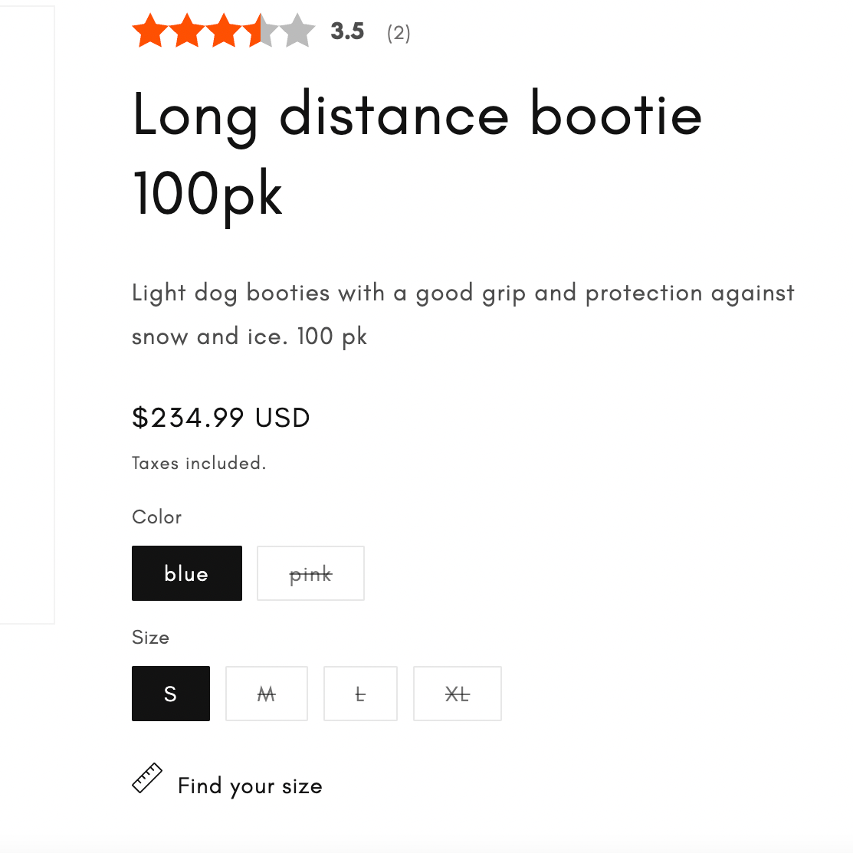This screenshot has width=853, height=853.
Task: Click the half-filled fourth rating star
Action: 260,32
